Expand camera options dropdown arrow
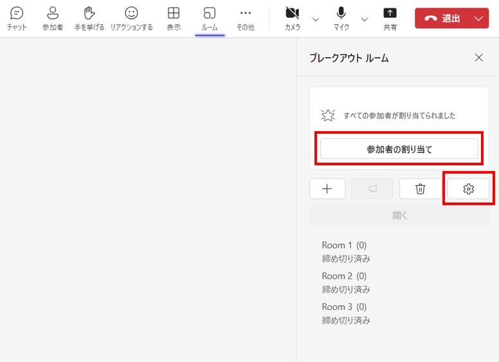The width and height of the screenshot is (499, 362). [315, 20]
